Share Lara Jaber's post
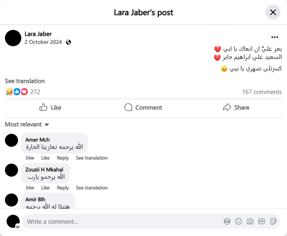Screen dimensions: 287x236 pyautogui.click(x=236, y=108)
